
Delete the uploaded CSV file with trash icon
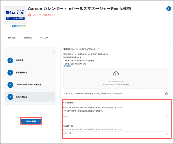click(x=166, y=94)
